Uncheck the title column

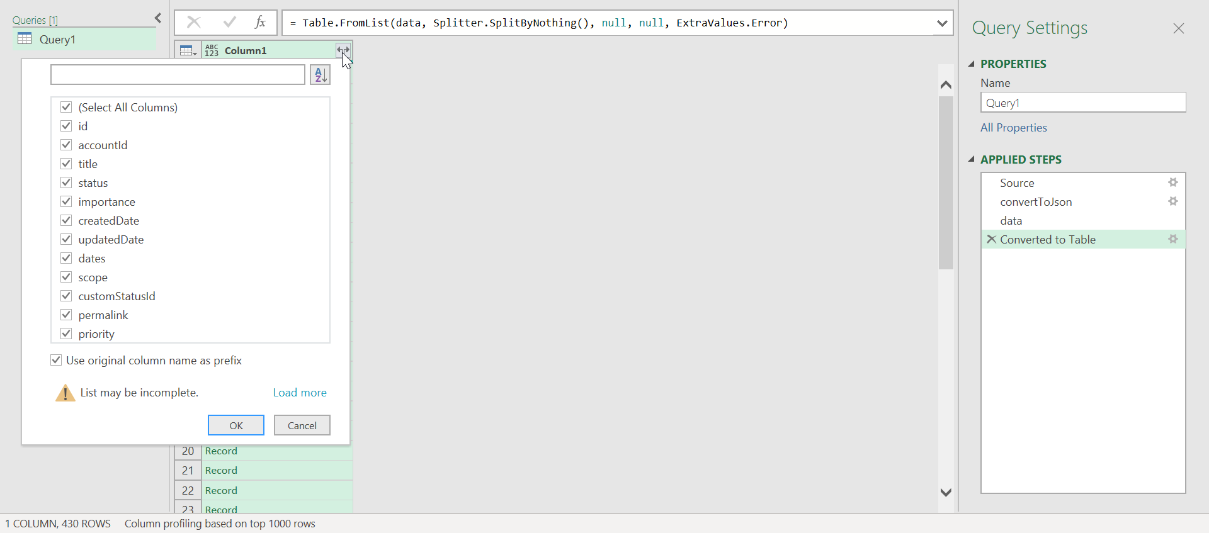coord(66,164)
